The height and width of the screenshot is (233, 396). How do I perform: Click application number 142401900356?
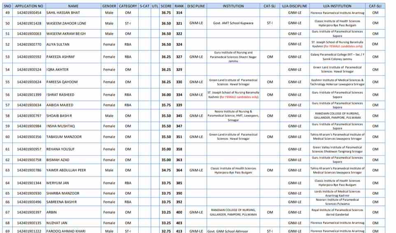(29, 137)
